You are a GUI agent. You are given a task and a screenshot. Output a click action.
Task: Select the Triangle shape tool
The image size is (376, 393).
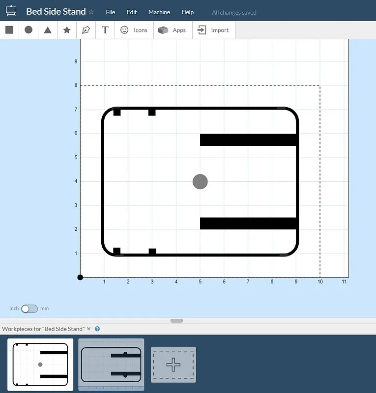(x=48, y=30)
